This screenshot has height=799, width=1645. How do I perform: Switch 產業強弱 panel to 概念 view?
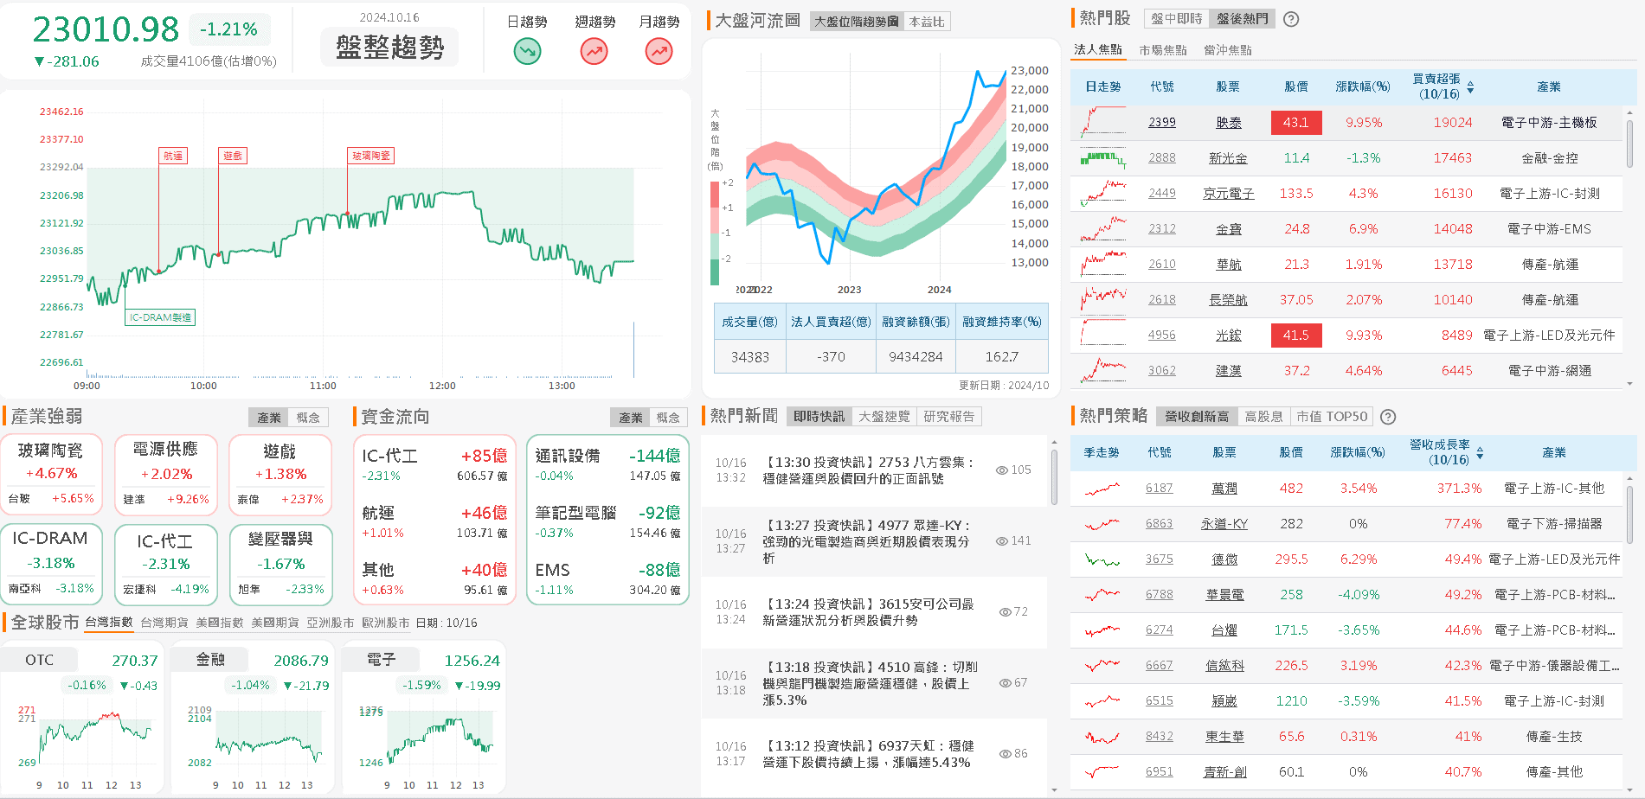pos(308,418)
